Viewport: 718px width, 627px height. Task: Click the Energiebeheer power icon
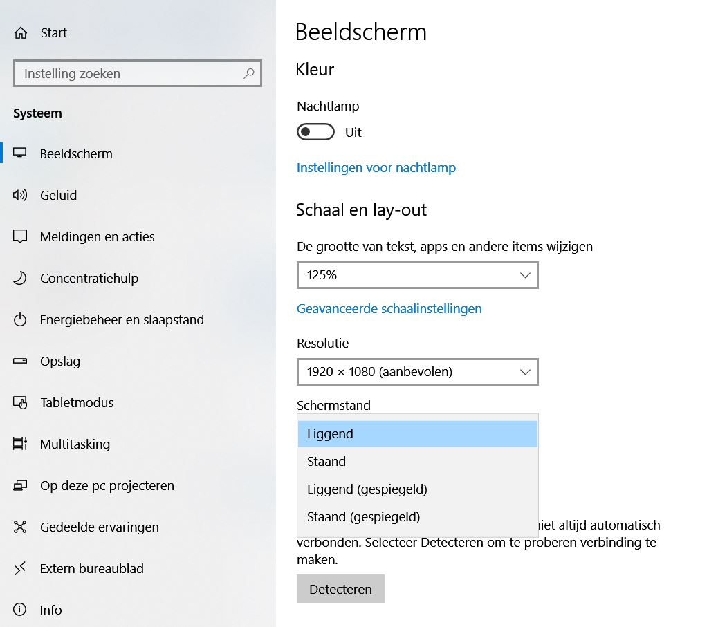[20, 319]
